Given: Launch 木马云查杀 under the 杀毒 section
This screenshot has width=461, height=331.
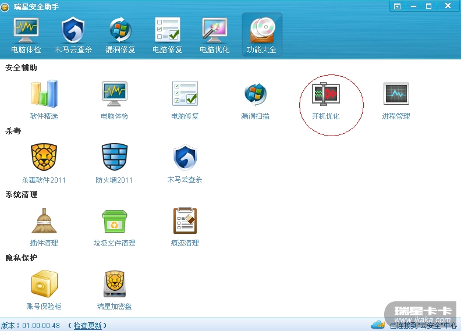Looking at the screenshot, I should (185, 163).
